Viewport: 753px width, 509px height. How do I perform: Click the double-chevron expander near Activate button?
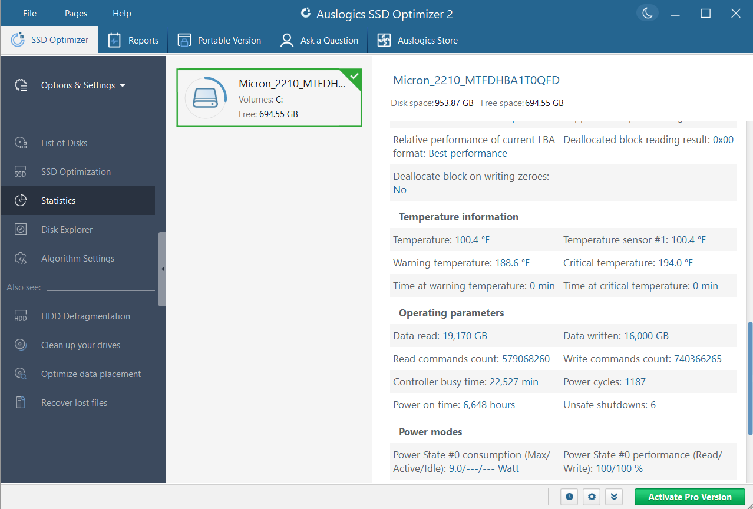point(613,497)
